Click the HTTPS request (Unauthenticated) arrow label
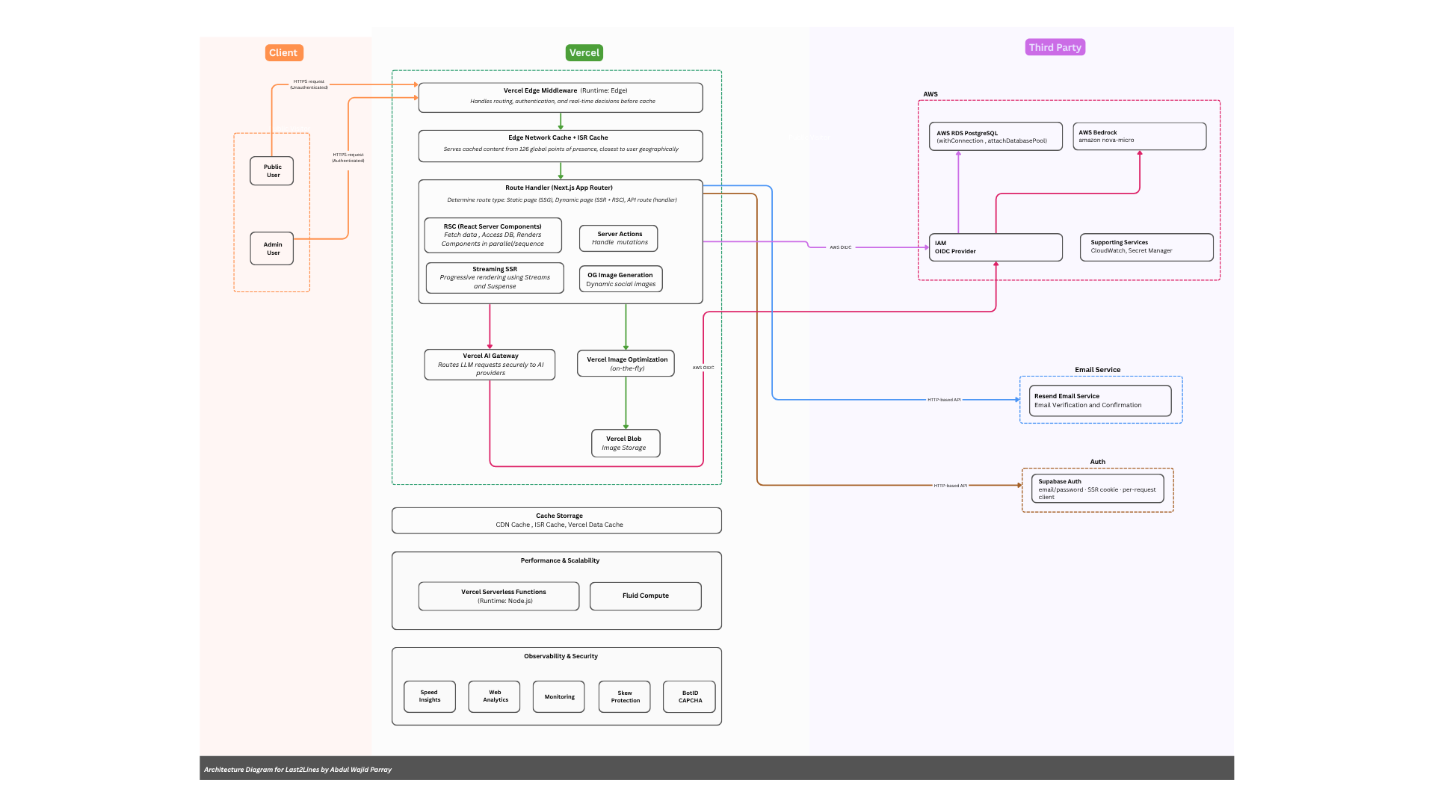 (309, 84)
